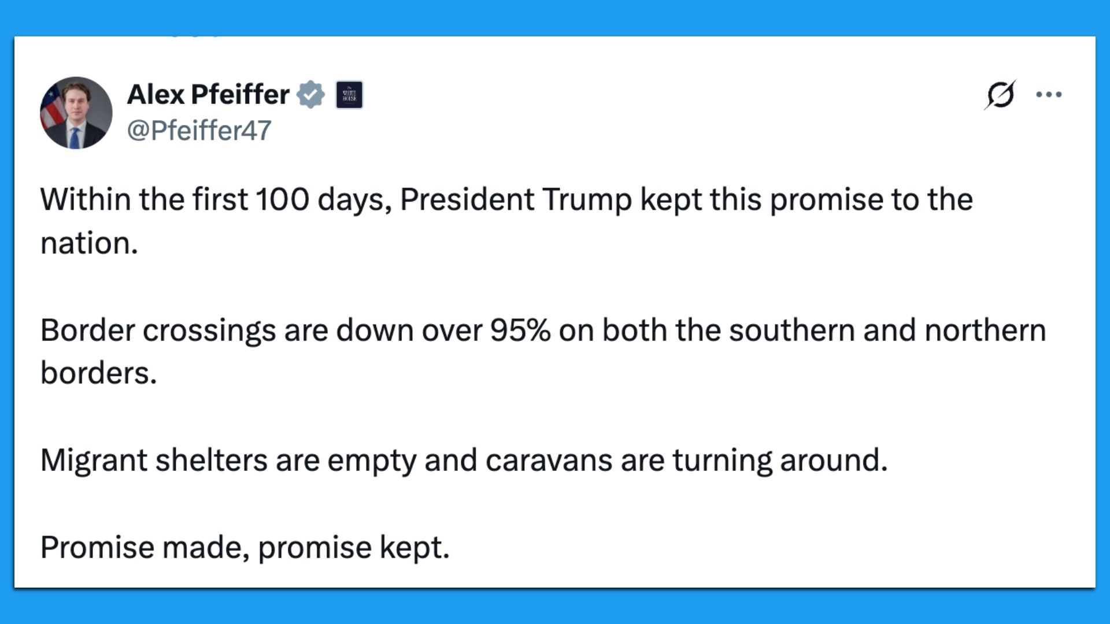Click the blue verified checkmark badge
The width and height of the screenshot is (1110, 624).
(311, 95)
